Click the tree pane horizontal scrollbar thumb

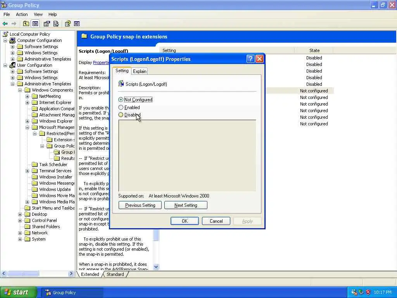pyautogui.click(x=23, y=274)
